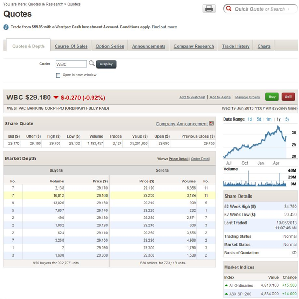Set chart date range to 5d
This screenshot has height=299, width=299.
[x=259, y=119]
